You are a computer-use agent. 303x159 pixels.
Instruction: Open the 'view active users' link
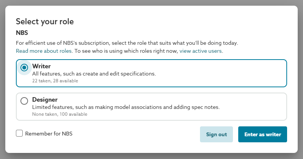pyautogui.click(x=201, y=51)
